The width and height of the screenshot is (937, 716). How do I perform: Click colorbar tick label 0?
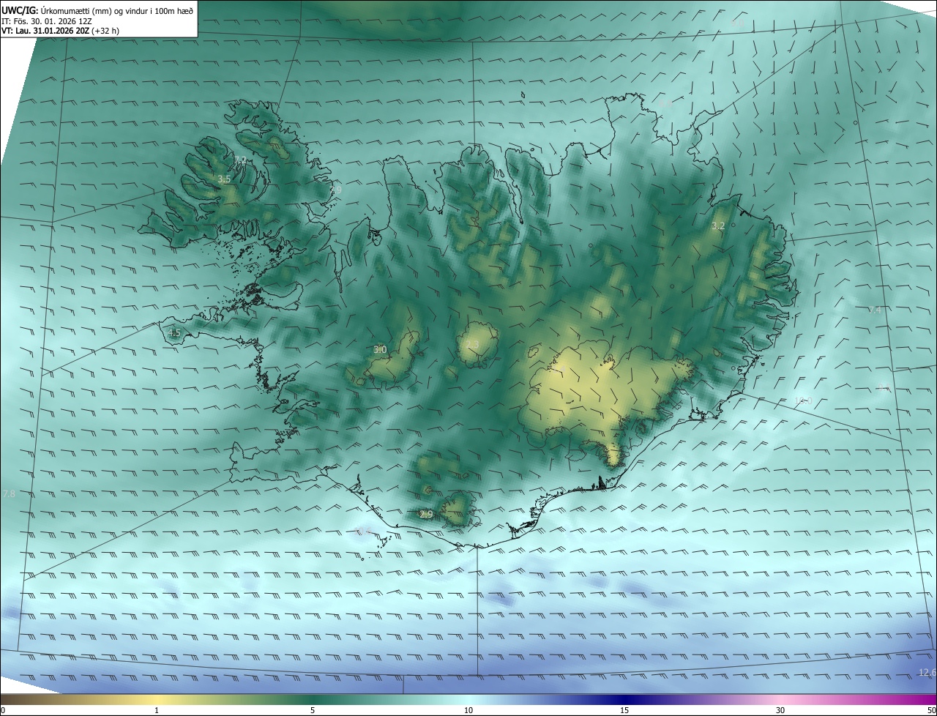(3, 710)
